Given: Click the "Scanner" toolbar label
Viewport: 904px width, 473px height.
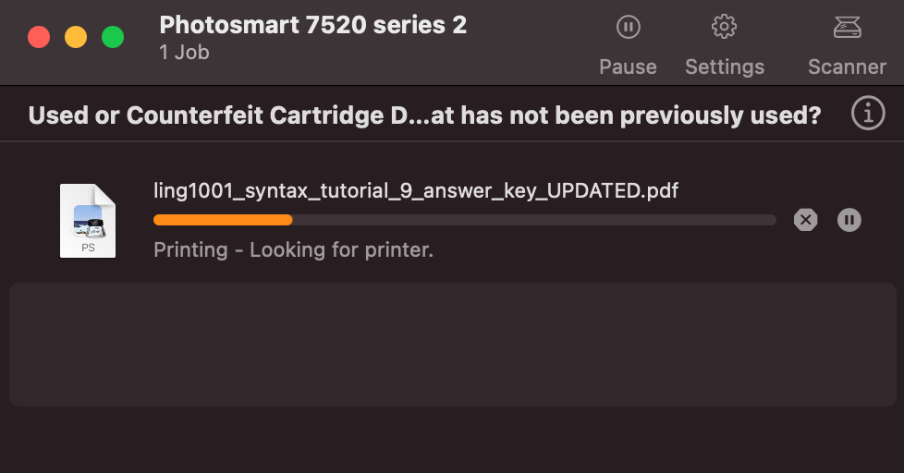Looking at the screenshot, I should tap(847, 67).
